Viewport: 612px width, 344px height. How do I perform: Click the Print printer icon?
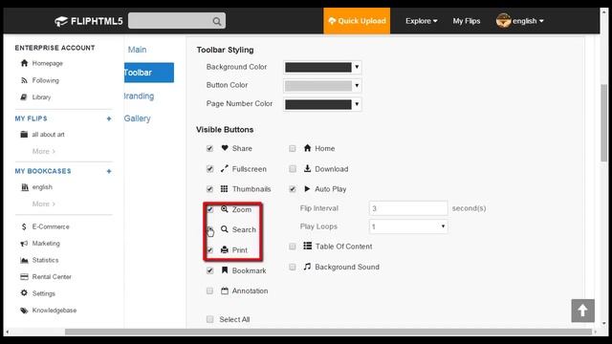[225, 249]
